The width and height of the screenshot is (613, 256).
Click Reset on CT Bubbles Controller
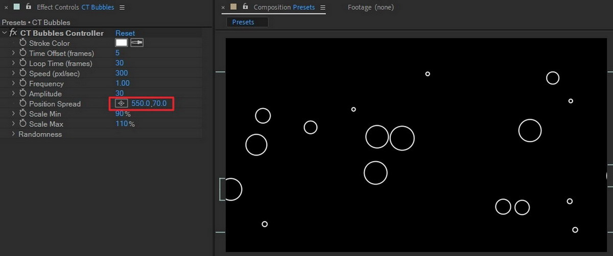click(125, 33)
